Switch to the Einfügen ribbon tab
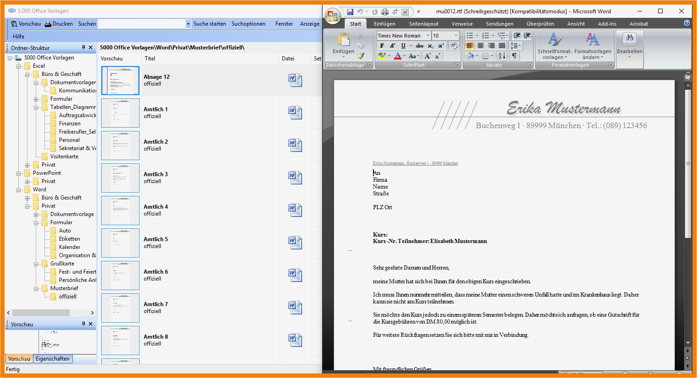697x378 pixels. tap(384, 24)
